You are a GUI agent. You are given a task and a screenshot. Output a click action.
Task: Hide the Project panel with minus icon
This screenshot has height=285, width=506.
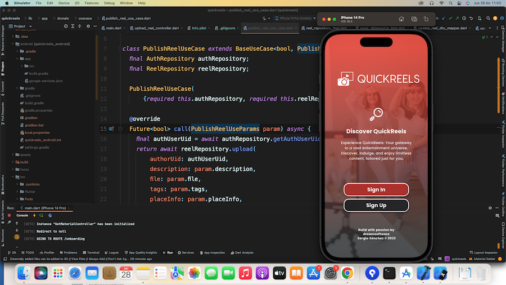point(95,26)
